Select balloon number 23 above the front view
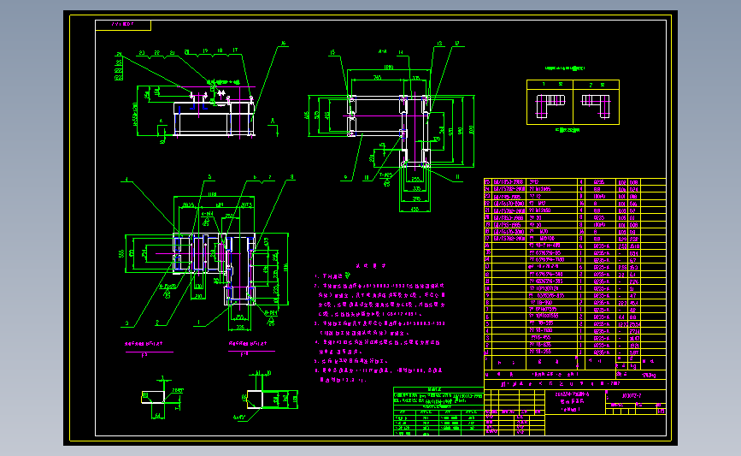 (x=142, y=52)
